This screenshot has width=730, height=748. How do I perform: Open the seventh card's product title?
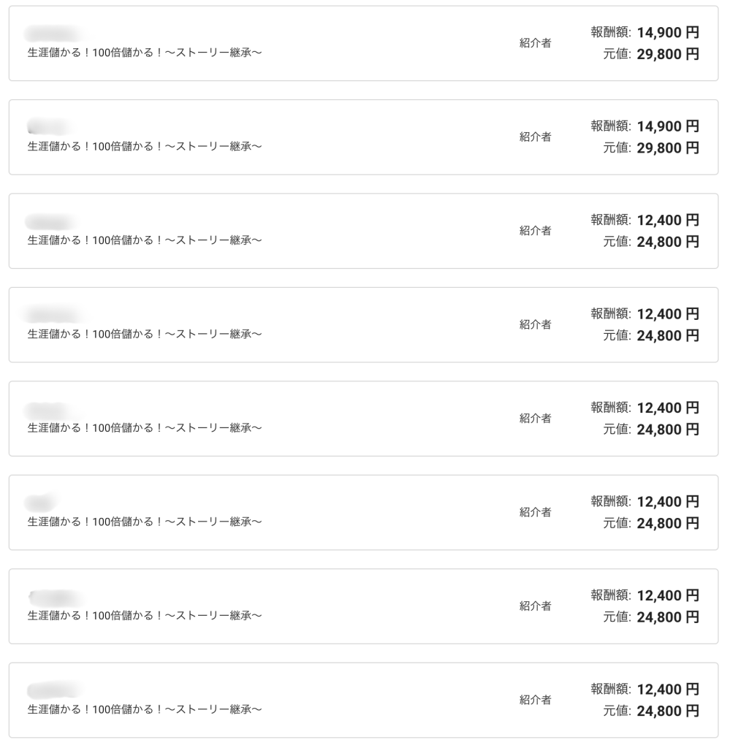tap(145, 616)
